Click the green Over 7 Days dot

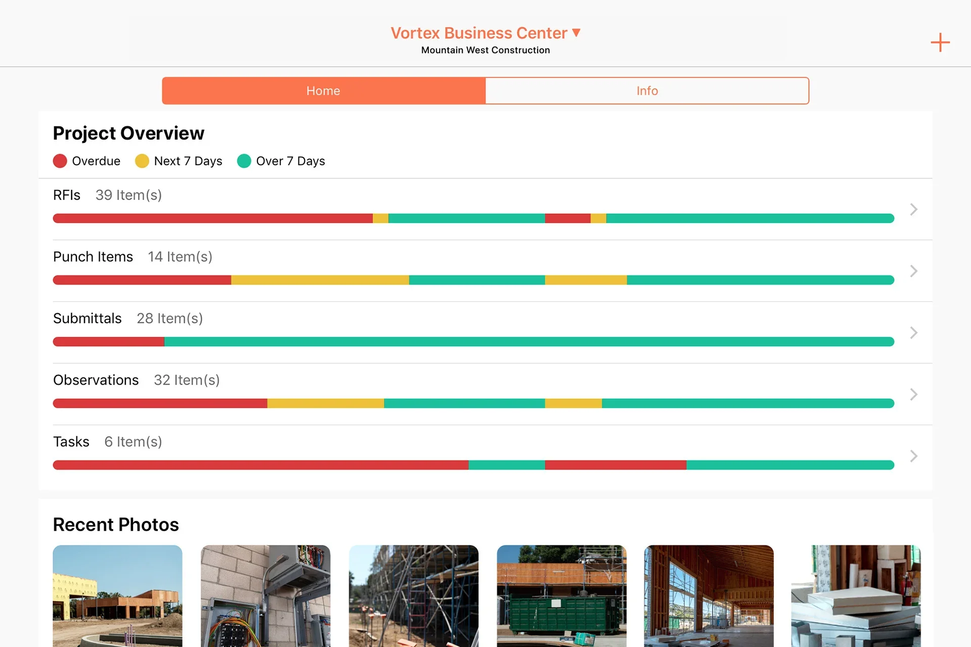244,161
